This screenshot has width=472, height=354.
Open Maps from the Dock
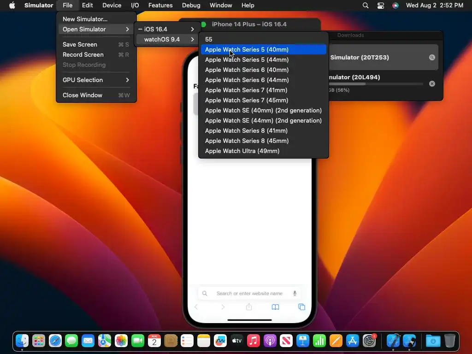105,341
